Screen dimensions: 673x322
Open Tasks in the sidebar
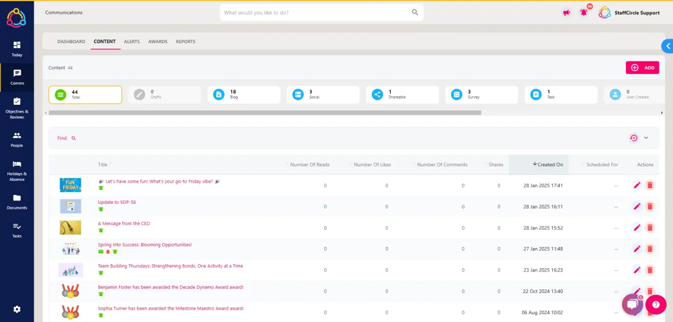[17, 230]
